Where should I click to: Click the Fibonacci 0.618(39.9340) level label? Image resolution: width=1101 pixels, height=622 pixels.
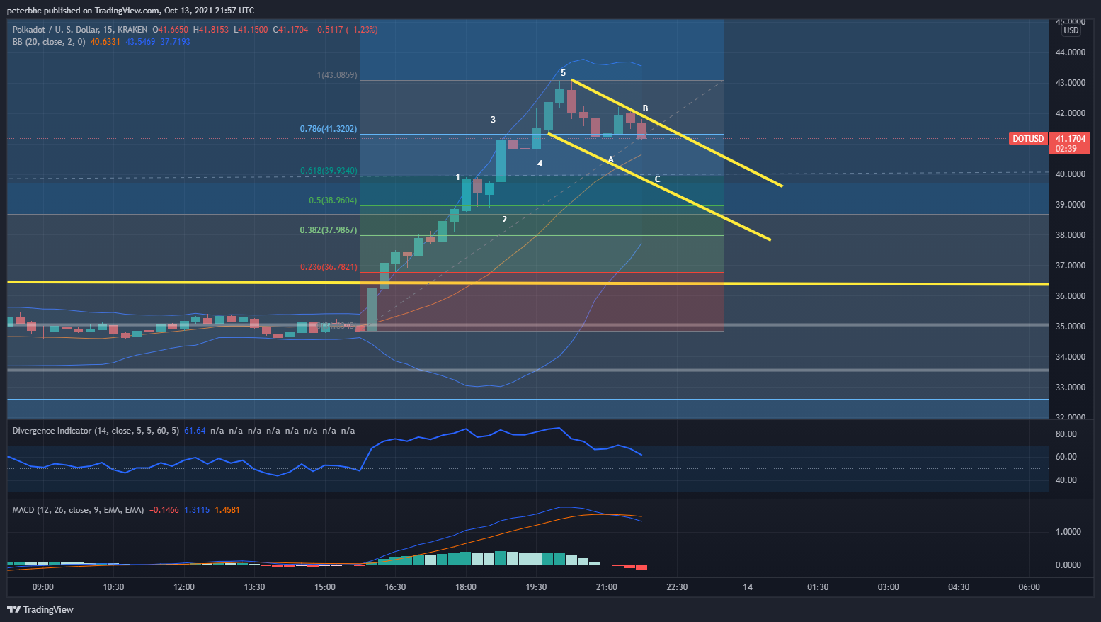pos(329,171)
